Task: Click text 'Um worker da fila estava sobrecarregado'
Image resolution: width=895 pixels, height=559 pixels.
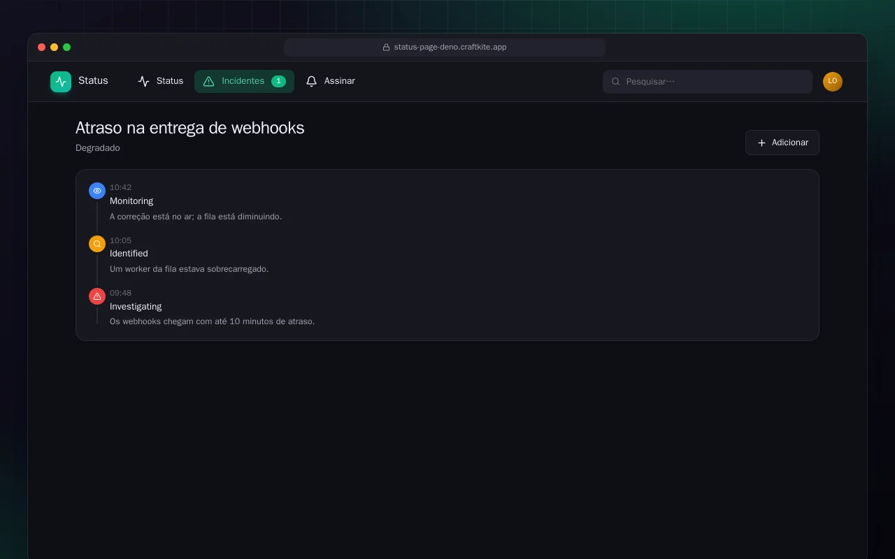Action: tap(189, 269)
